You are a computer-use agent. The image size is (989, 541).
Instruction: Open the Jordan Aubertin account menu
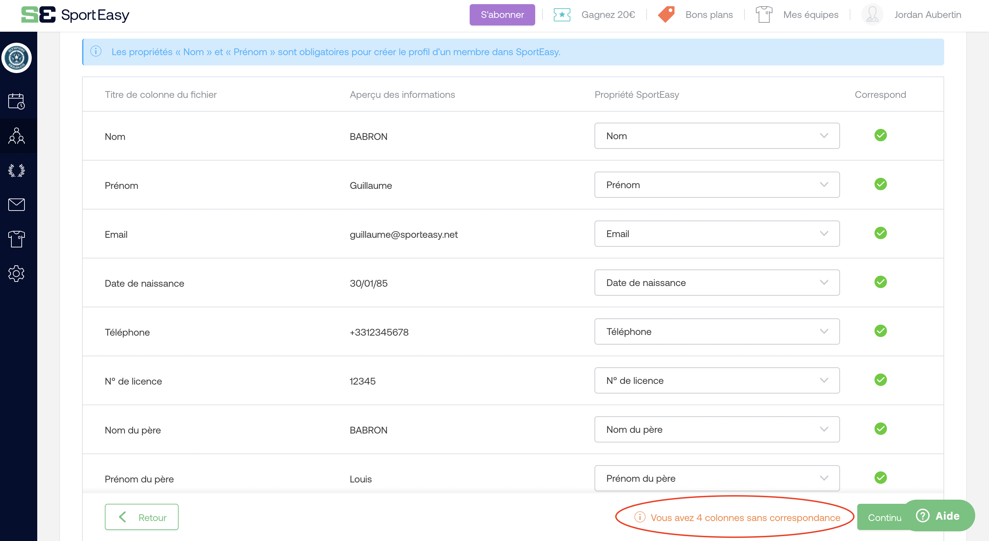pos(928,14)
